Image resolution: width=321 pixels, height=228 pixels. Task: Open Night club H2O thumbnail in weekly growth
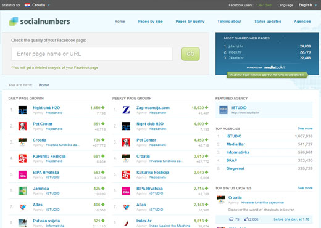pos(126,126)
